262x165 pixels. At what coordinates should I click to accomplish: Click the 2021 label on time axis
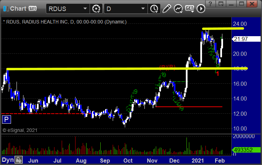pos(198,161)
